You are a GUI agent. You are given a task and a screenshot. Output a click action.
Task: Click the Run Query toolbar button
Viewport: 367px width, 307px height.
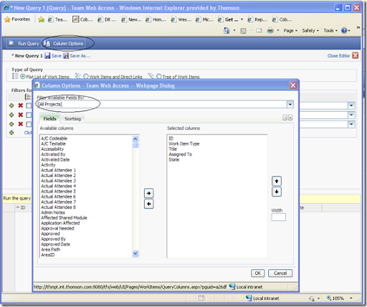point(24,44)
